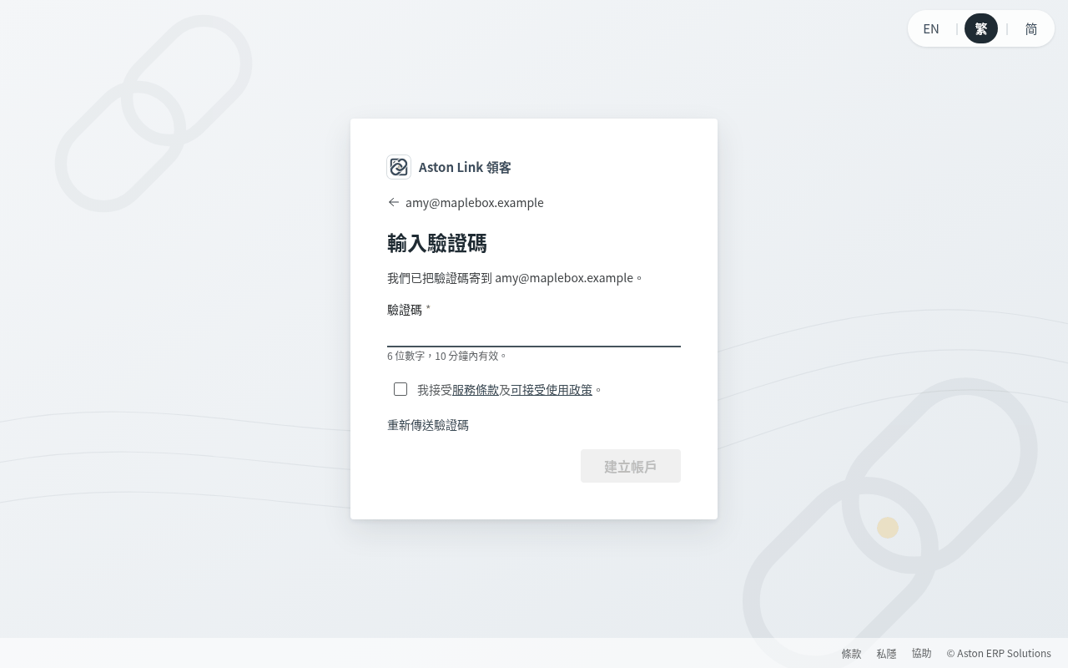Switch language to 简 simplified Chinese
The width and height of the screenshot is (1068, 668).
coord(1031,28)
